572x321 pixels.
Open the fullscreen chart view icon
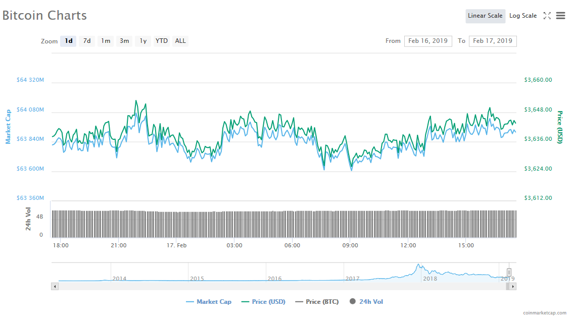click(547, 16)
